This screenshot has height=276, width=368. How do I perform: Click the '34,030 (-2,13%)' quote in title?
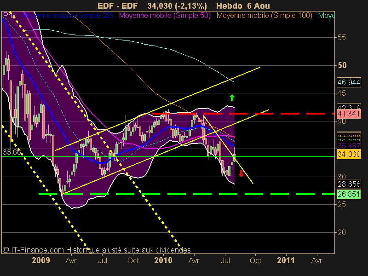(177, 6)
